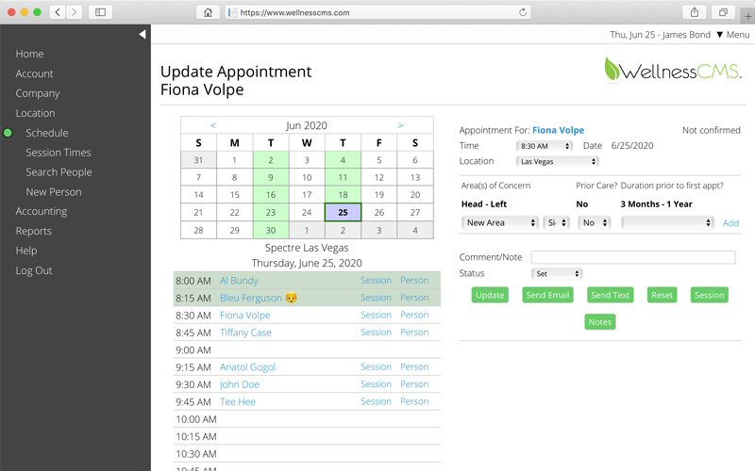Click the green Reset button
Image resolution: width=755 pixels, height=471 pixels.
663,295
